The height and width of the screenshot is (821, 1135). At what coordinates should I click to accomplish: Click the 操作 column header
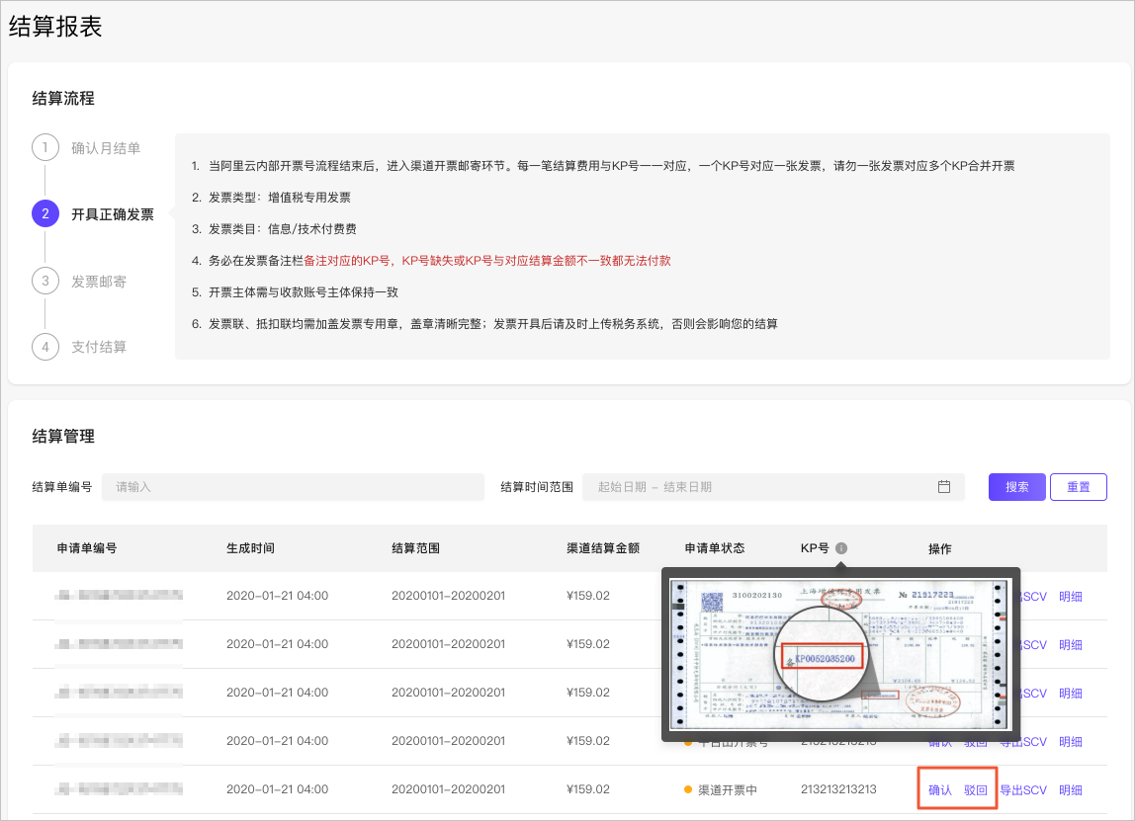pos(939,549)
